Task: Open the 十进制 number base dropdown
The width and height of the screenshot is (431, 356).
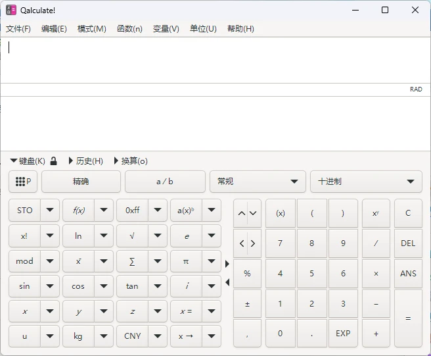Action: (x=366, y=182)
